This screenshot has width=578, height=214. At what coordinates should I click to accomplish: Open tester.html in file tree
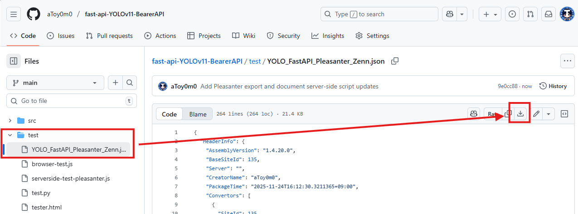tap(47, 207)
